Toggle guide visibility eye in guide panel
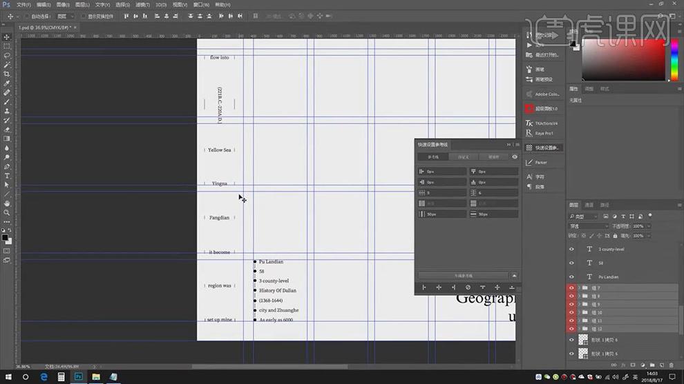This screenshot has height=384, width=684. (x=515, y=156)
